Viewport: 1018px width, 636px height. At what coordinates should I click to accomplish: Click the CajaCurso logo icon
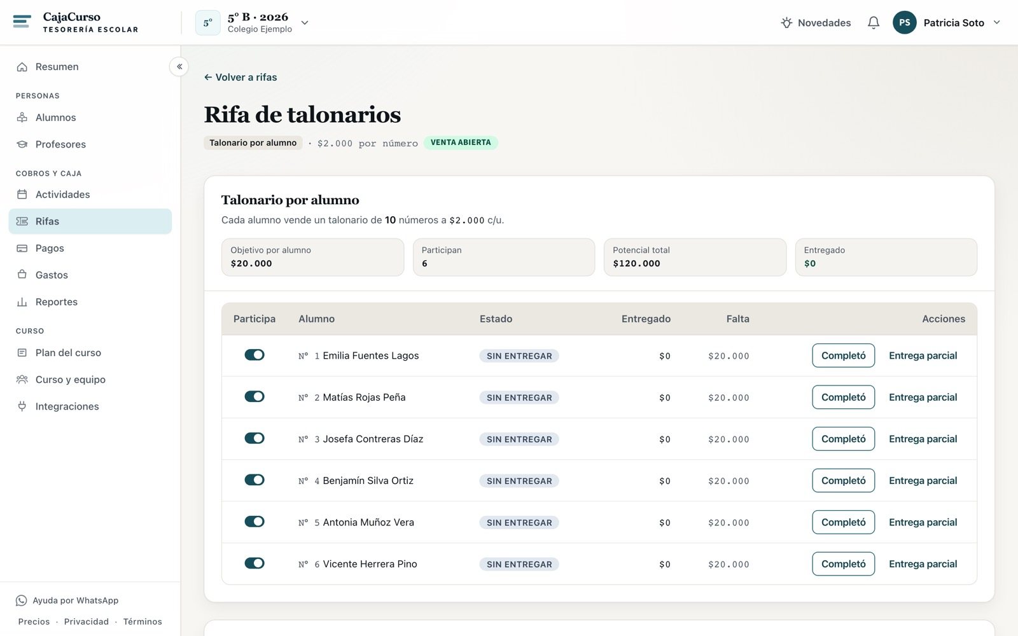tap(22, 22)
